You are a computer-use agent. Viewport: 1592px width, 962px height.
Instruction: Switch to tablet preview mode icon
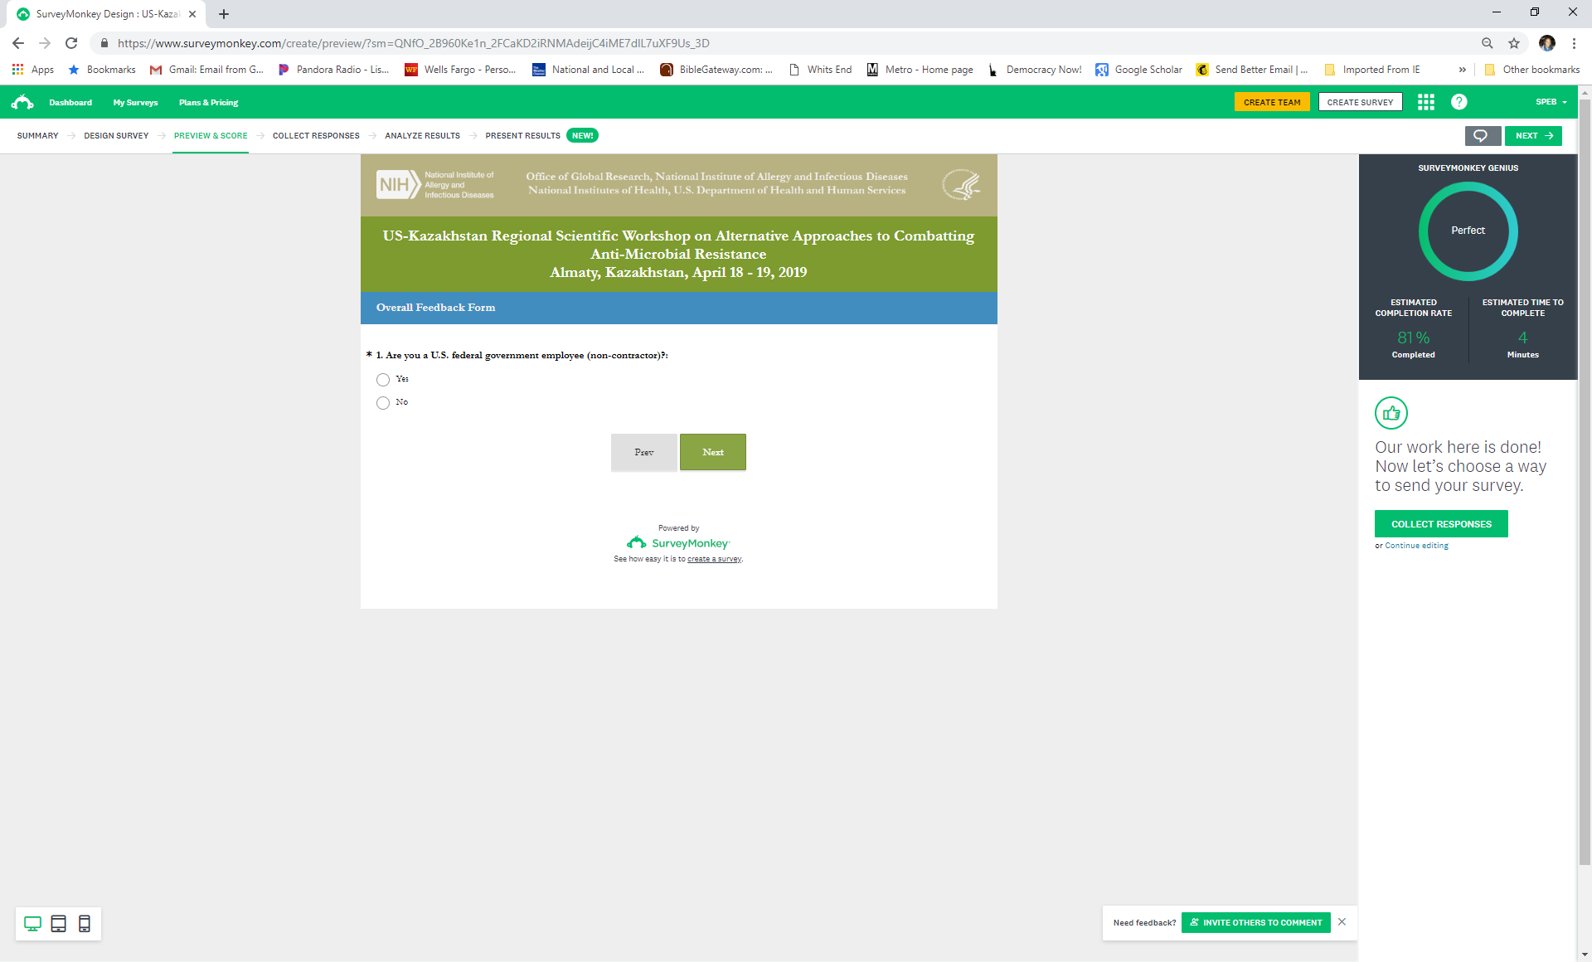(x=58, y=924)
